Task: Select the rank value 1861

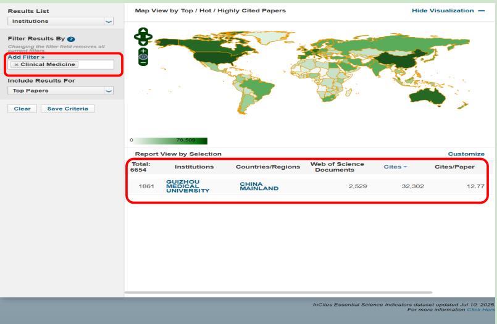Action: point(146,186)
